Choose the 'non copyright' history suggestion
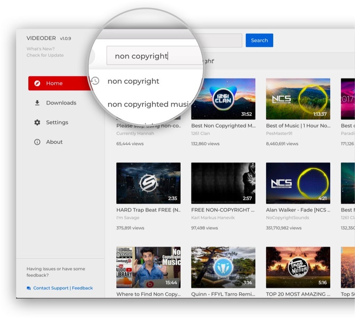This screenshot has height=318, width=355. coord(133,81)
